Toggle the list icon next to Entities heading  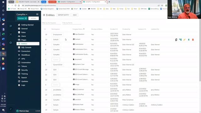(x=44, y=15)
